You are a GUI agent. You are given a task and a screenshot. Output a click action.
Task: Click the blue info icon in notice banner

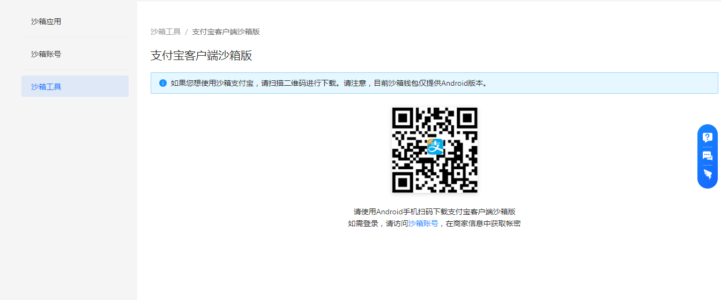[x=163, y=83]
